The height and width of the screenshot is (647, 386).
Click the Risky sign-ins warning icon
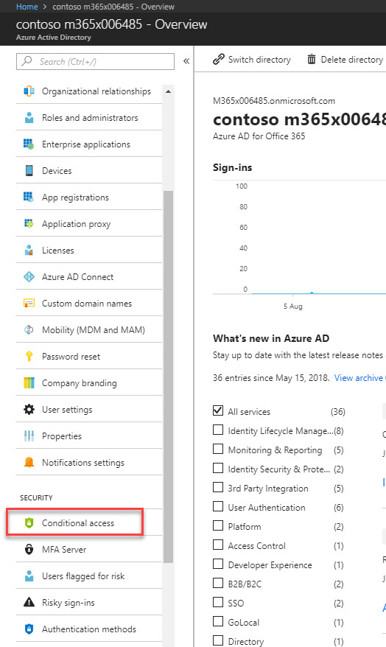[29, 603]
